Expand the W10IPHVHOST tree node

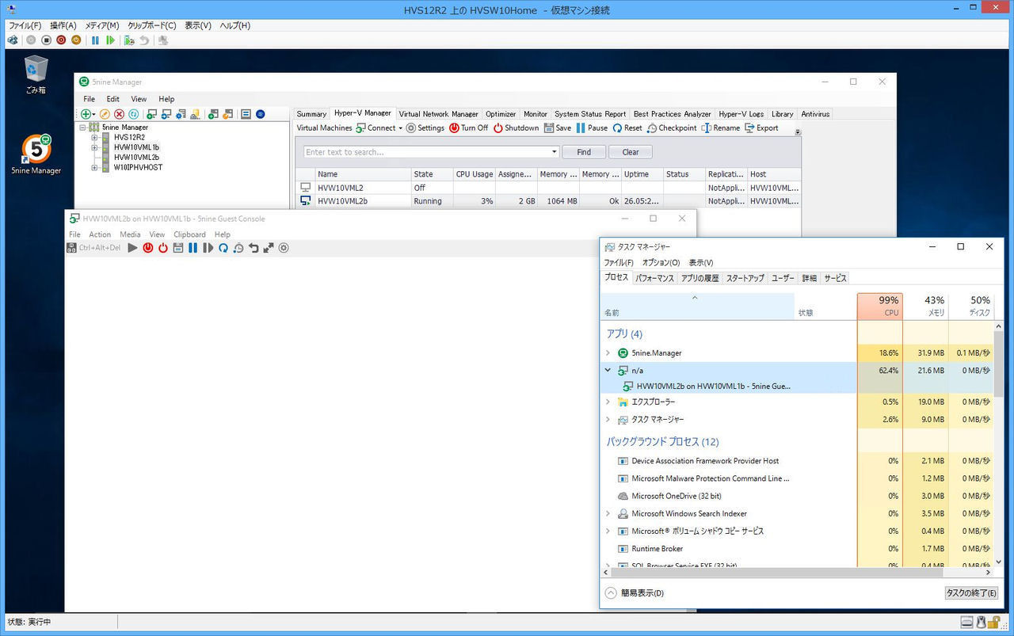pos(94,167)
